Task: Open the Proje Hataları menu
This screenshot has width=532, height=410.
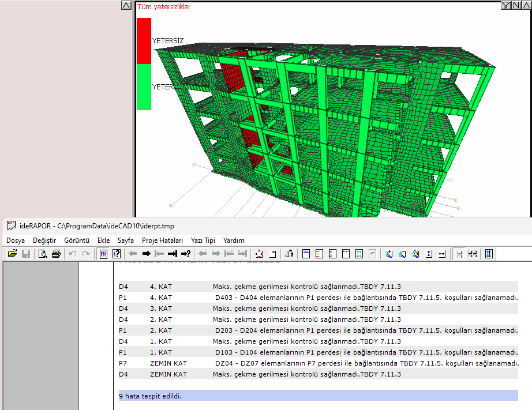Action: click(162, 240)
